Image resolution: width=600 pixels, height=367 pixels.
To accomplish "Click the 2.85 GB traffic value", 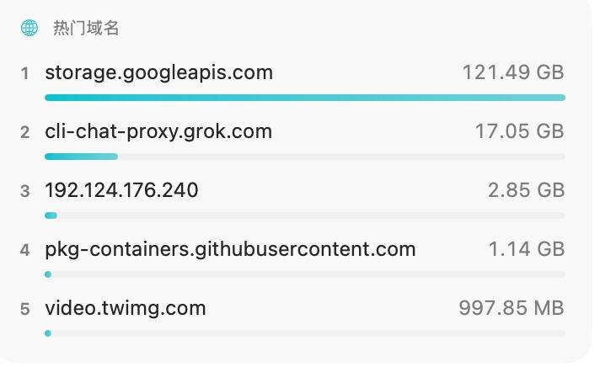I will tap(526, 190).
